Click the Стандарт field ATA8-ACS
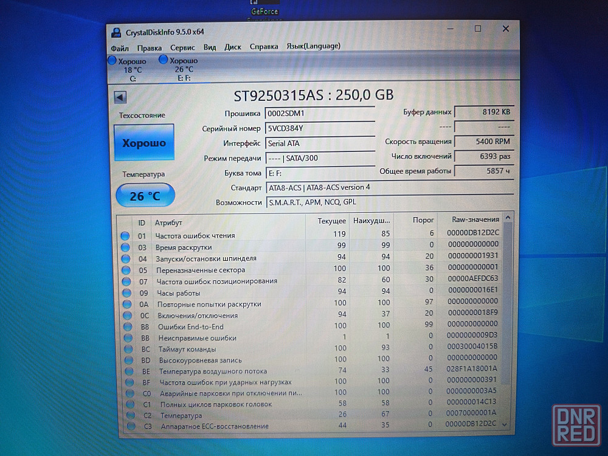 pos(390,188)
